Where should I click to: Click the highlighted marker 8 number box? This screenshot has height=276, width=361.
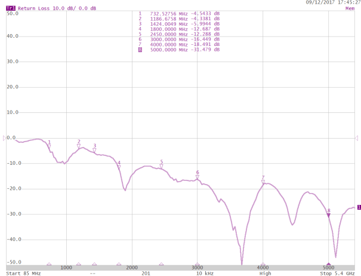140,50
